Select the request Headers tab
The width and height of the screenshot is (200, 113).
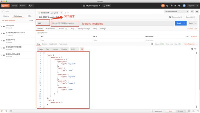tap(63, 29)
